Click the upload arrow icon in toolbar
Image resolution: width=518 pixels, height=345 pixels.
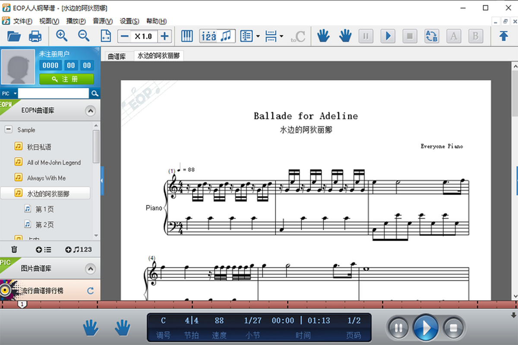(503, 36)
